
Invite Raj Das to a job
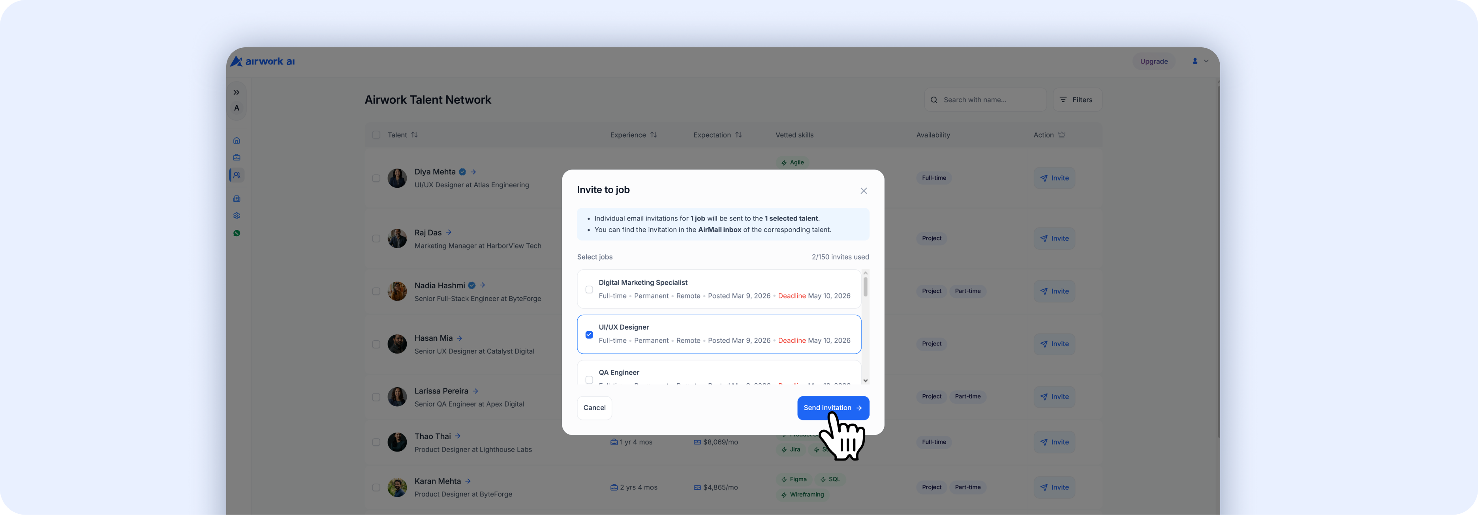pyautogui.click(x=1055, y=238)
